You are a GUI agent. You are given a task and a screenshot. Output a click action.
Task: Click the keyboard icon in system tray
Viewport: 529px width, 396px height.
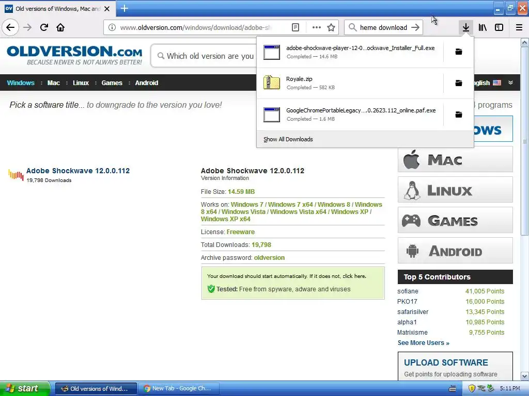(x=453, y=389)
